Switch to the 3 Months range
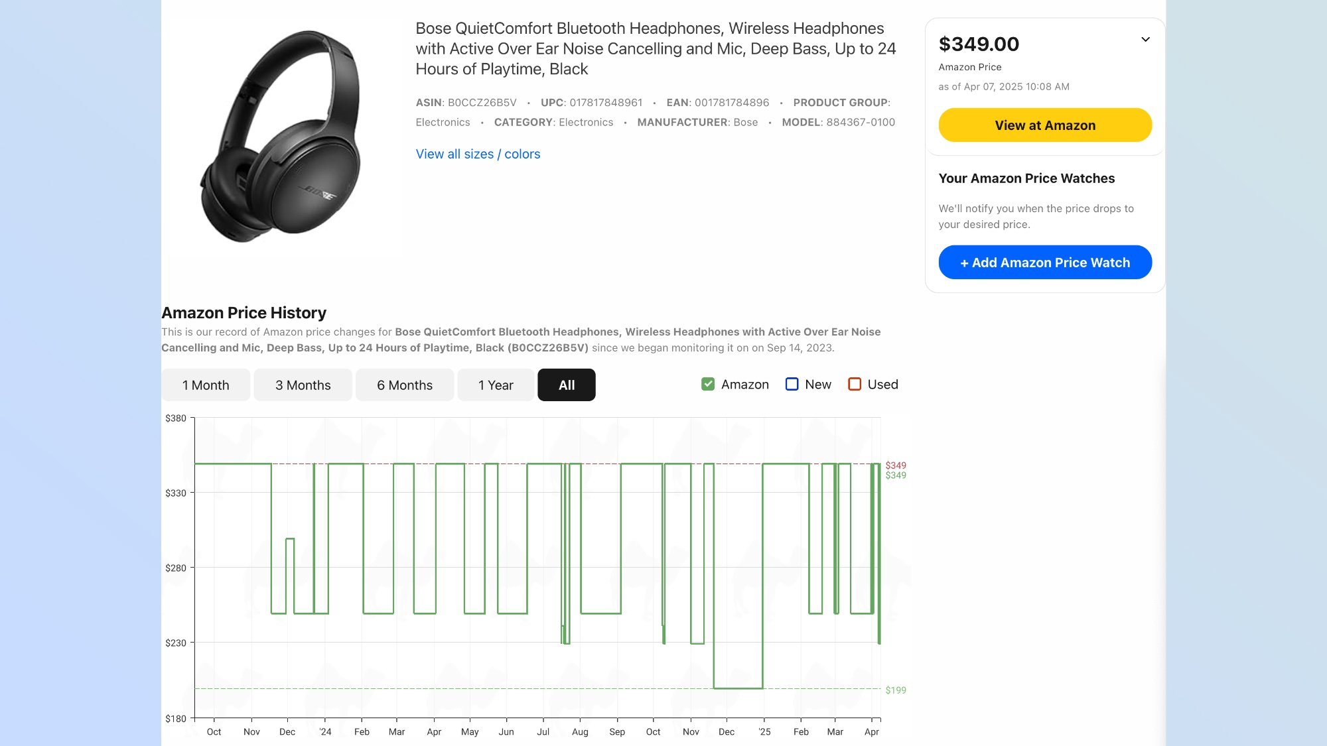Image resolution: width=1327 pixels, height=746 pixels. pos(303,385)
